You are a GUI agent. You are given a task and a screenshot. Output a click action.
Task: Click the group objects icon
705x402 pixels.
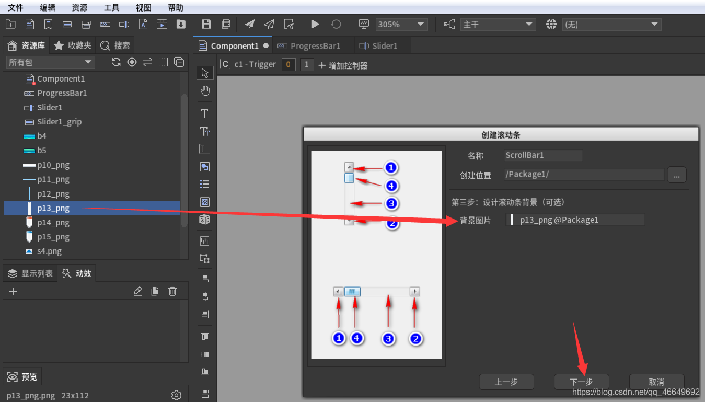pyautogui.click(x=205, y=241)
